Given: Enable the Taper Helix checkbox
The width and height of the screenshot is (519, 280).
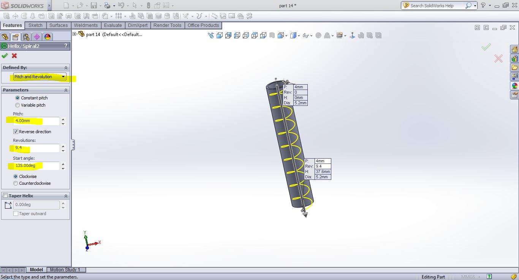Looking at the screenshot, I should click(x=5, y=196).
